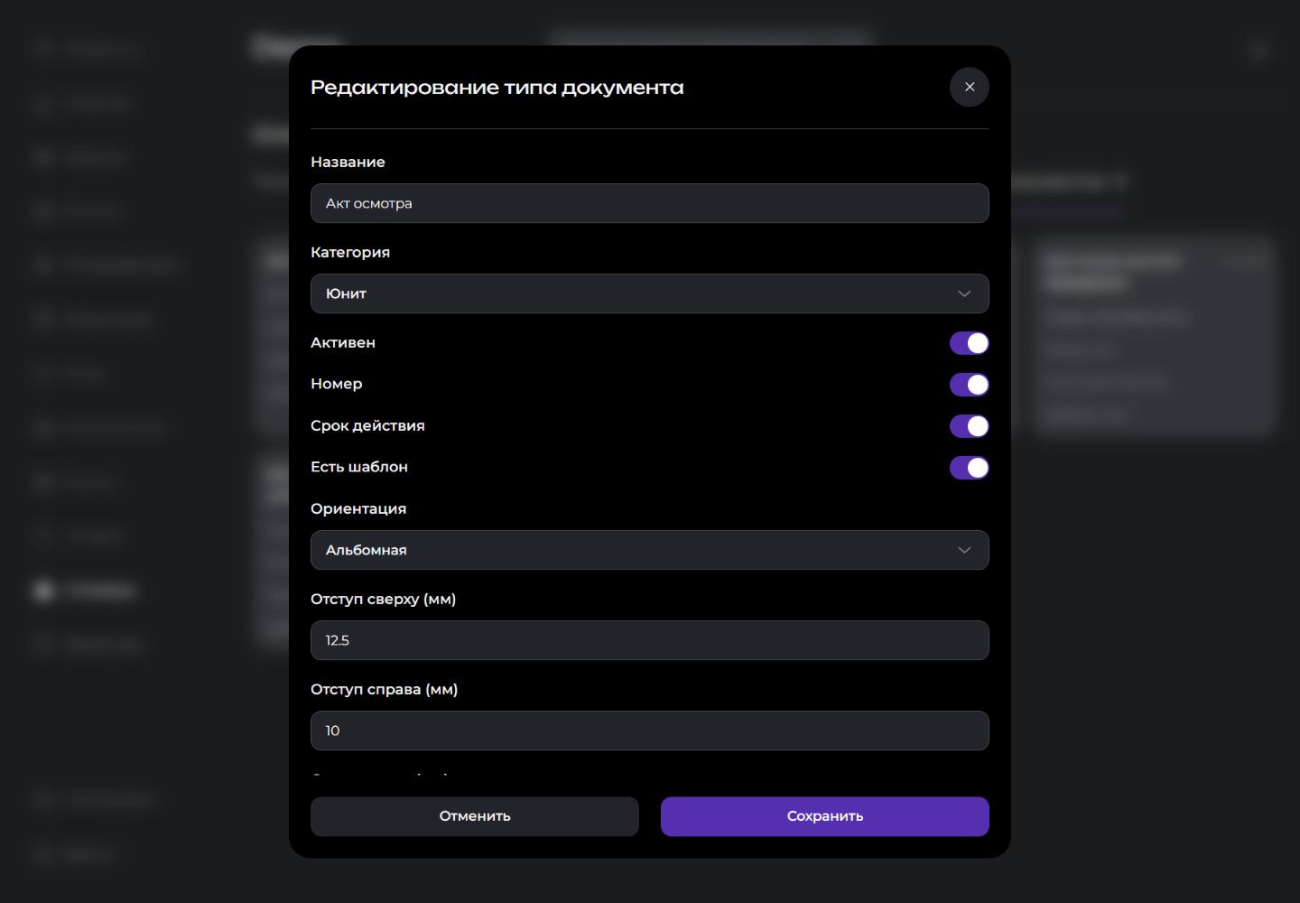Close the document type editing dialog

coord(970,87)
